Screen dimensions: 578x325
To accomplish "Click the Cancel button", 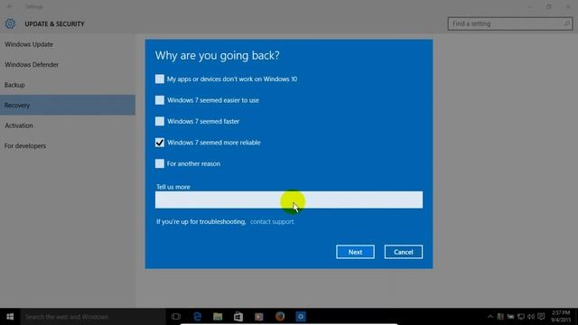I will (404, 252).
